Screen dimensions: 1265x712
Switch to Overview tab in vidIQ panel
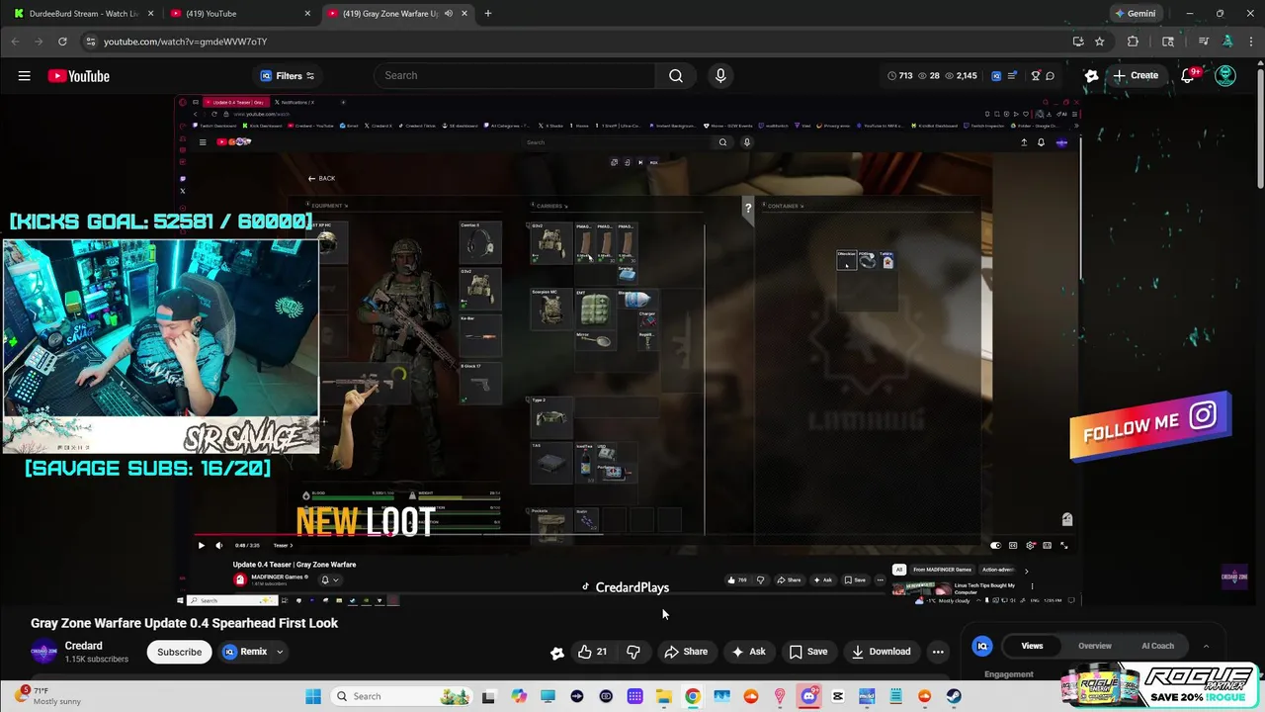click(1094, 646)
